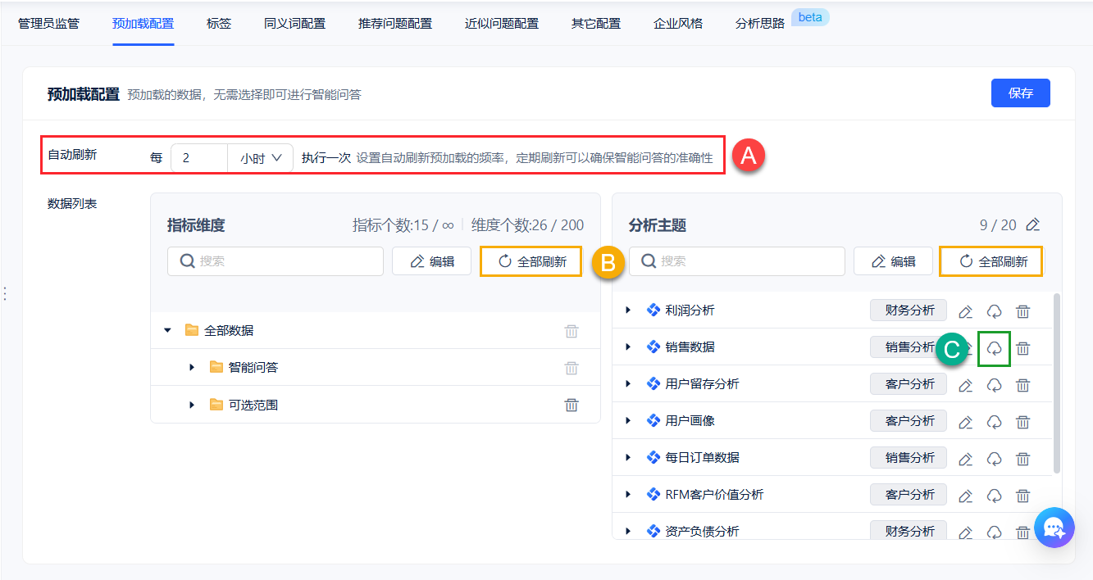The height and width of the screenshot is (580, 1093).
Task: Click the blue 保存 button
Action: 1020,93
